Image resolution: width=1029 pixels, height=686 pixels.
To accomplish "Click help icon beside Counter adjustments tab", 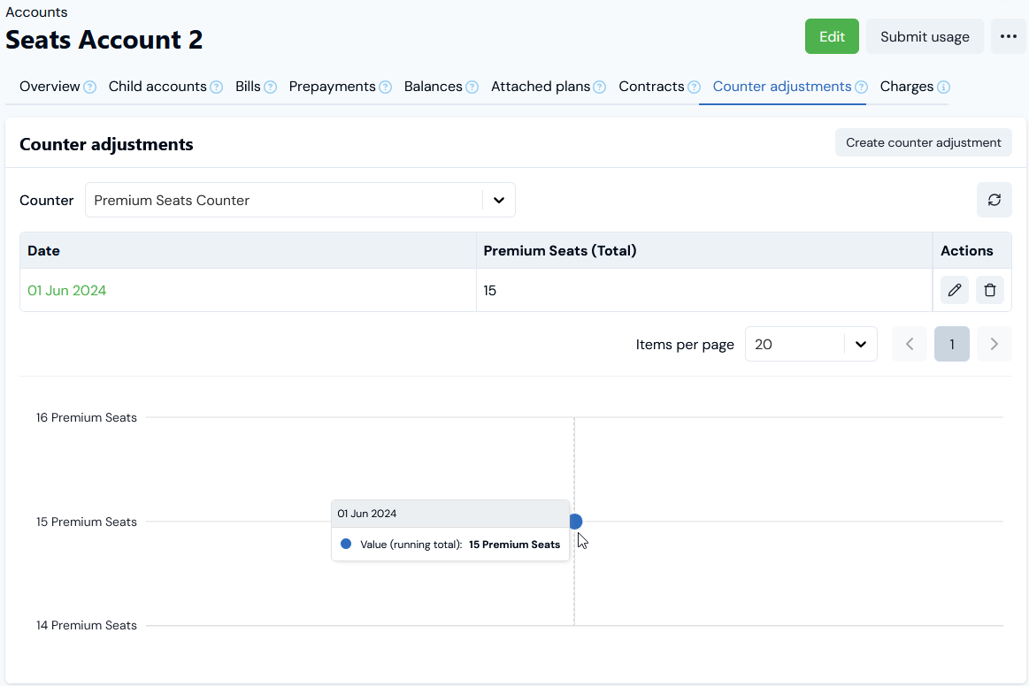I will pyautogui.click(x=861, y=88).
